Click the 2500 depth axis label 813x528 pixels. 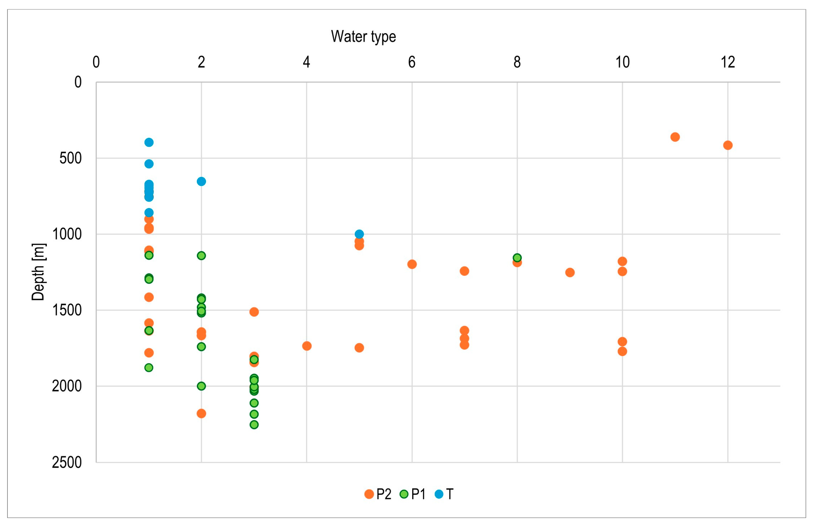pos(67,462)
